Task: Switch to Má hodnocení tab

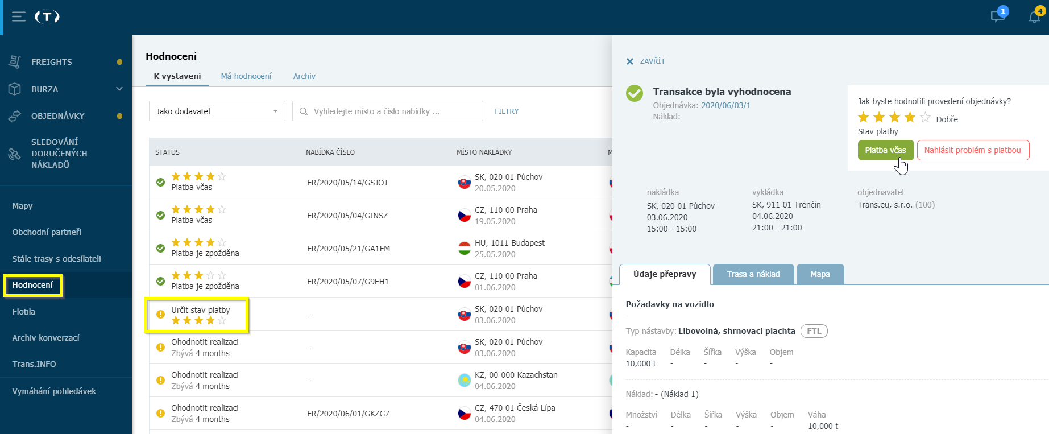Action: (x=246, y=76)
